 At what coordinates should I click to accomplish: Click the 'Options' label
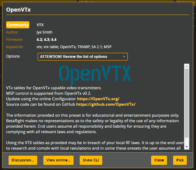(x=13, y=56)
